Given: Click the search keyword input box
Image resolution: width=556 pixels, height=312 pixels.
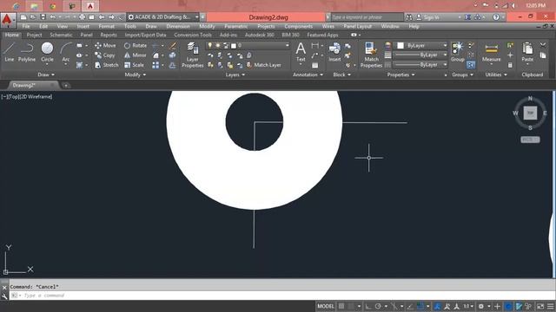Looking at the screenshot, I should pyautogui.click(x=367, y=17).
